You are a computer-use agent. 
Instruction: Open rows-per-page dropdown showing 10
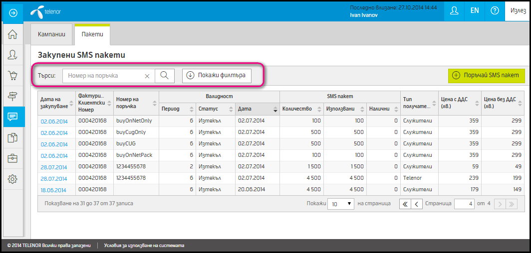(x=341, y=204)
